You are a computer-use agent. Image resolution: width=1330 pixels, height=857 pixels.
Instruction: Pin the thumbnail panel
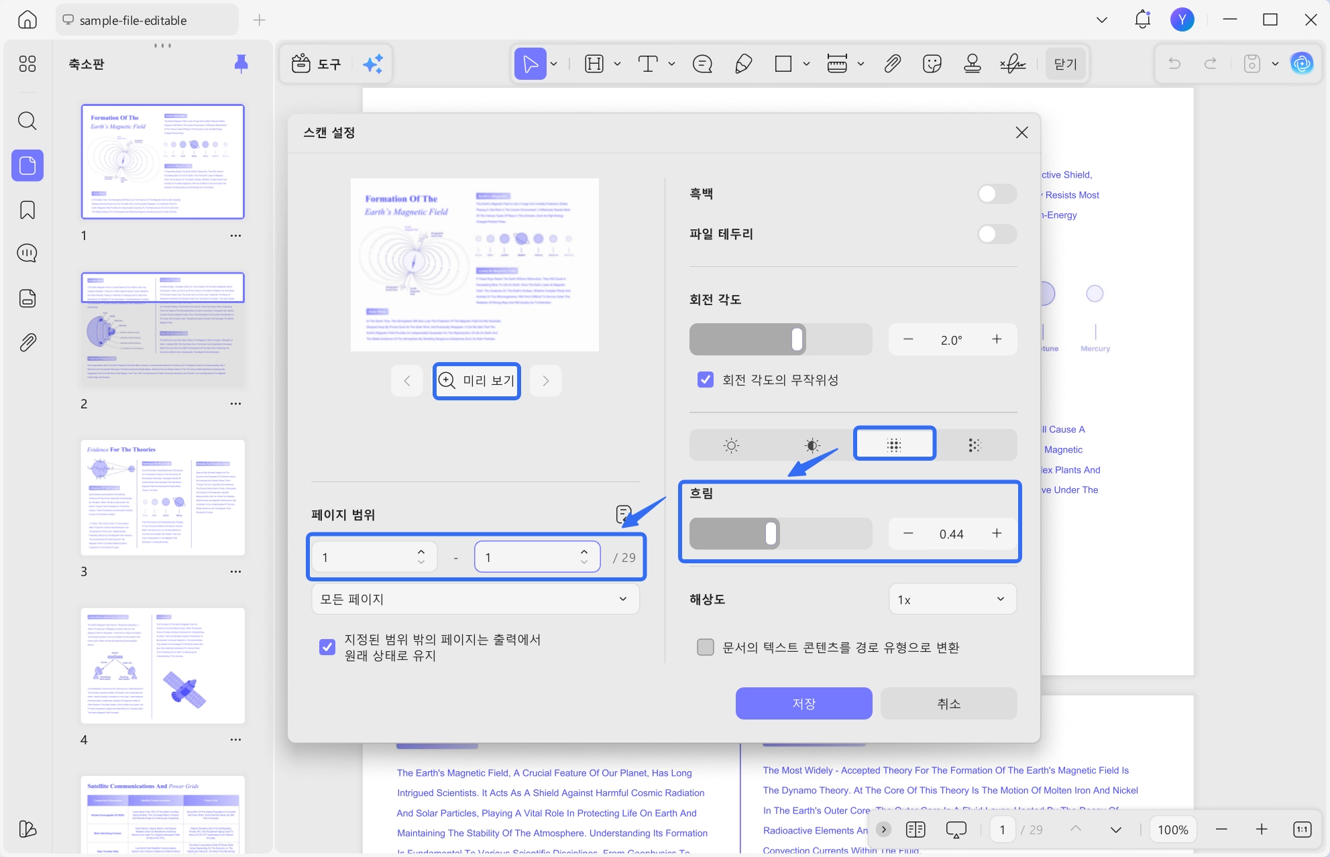(241, 64)
